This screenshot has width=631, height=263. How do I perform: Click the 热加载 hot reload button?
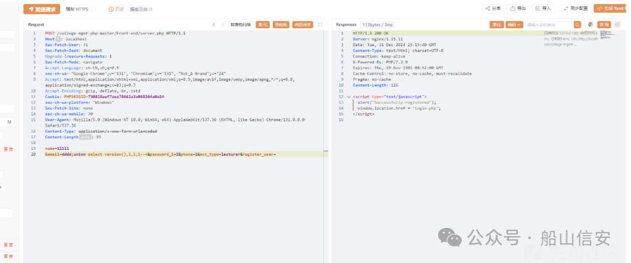[281, 24]
